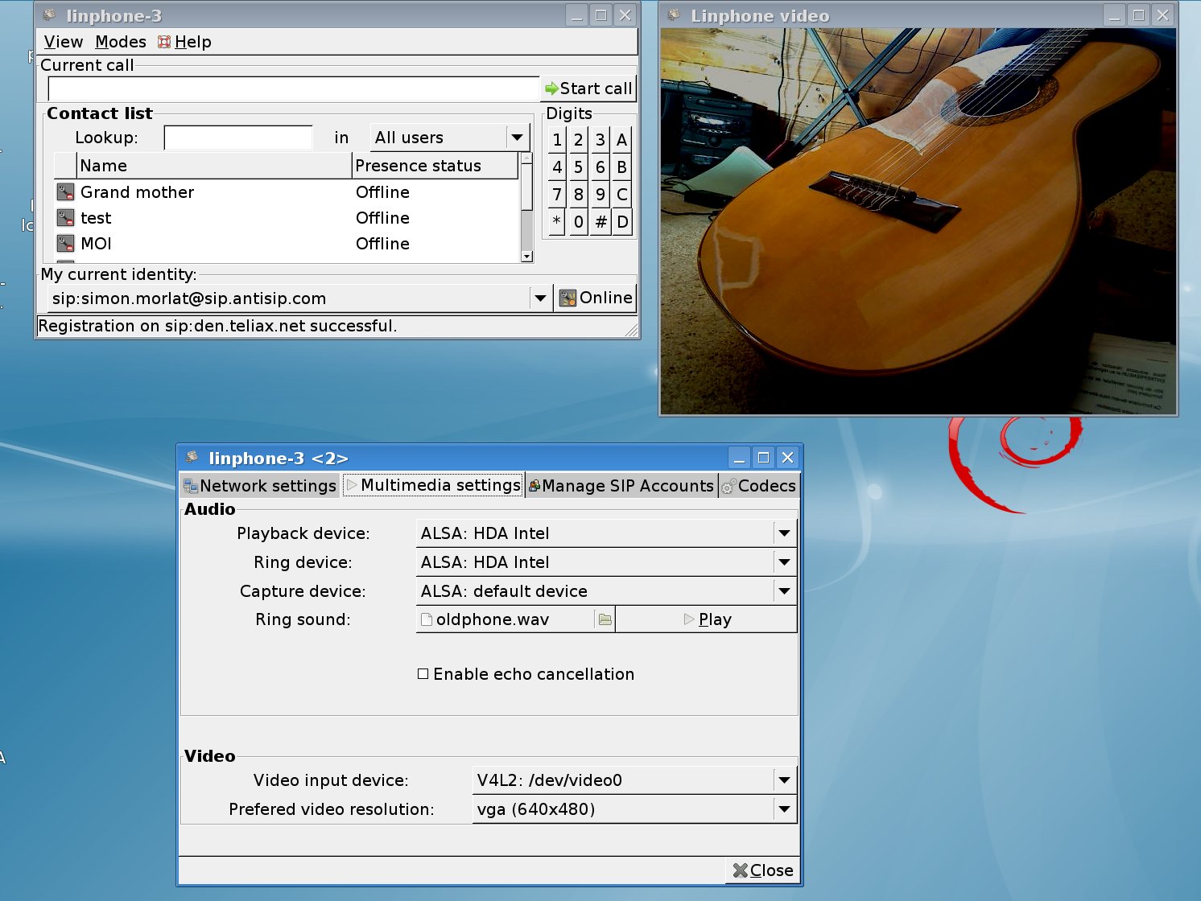Open the Video input device dropdown
The image size is (1201, 901).
pyautogui.click(x=784, y=780)
